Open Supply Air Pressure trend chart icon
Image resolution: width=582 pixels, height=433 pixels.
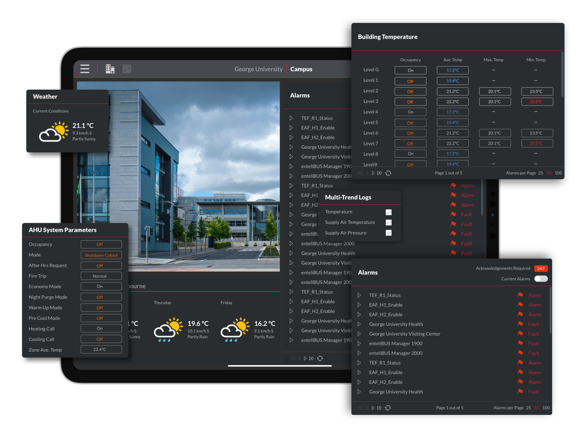pos(388,233)
